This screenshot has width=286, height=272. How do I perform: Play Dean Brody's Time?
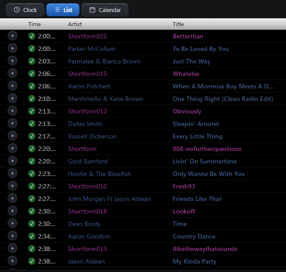(x=13, y=223)
